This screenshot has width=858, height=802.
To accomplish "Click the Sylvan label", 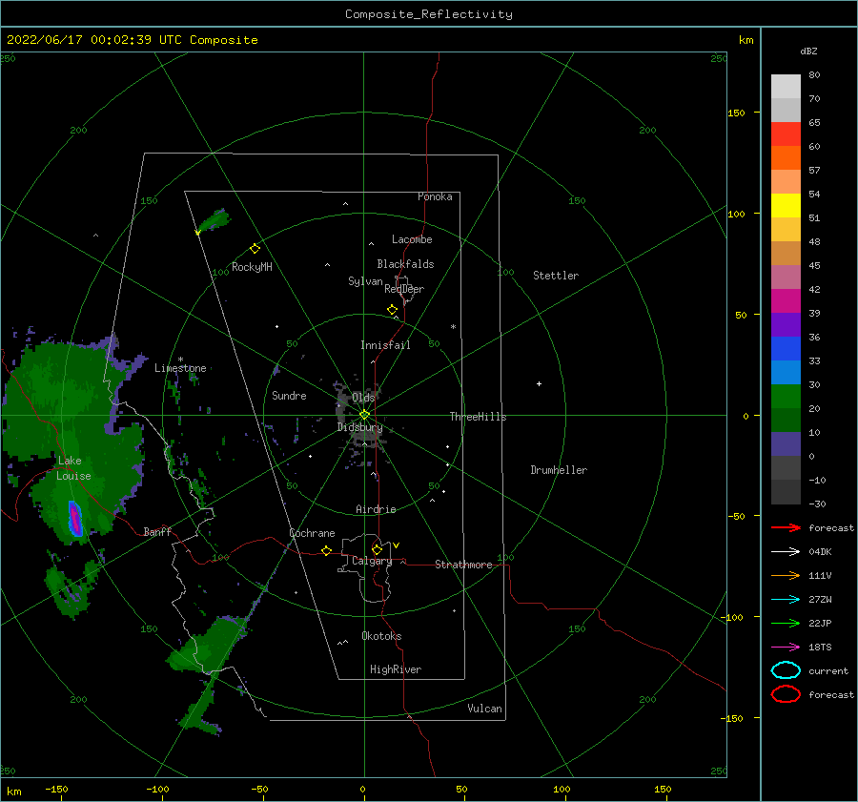I will (365, 281).
